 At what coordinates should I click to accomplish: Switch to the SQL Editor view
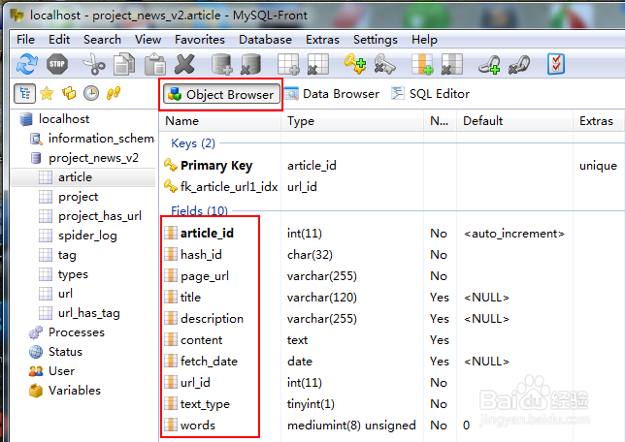tap(431, 94)
